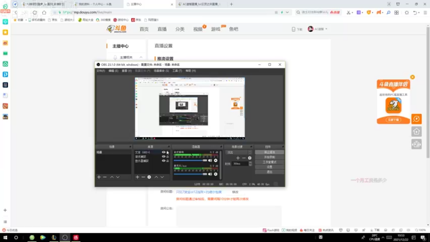The height and width of the screenshot is (242, 430).
Task: Toggle lock icon of the 文本 (GDI+) source
Action: tap(168, 152)
